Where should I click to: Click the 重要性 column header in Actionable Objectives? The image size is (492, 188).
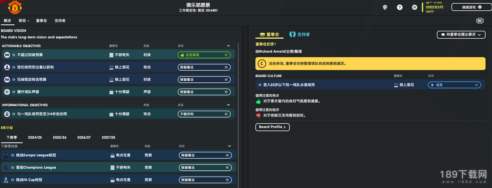coord(114,46)
